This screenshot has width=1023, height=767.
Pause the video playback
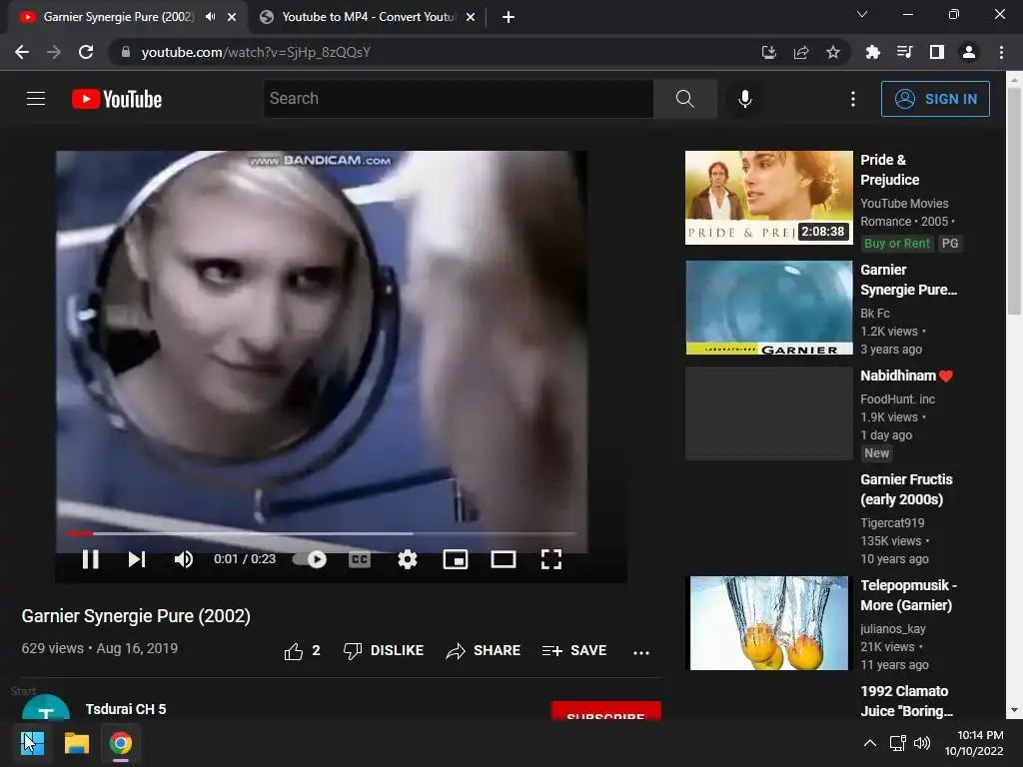click(x=91, y=559)
